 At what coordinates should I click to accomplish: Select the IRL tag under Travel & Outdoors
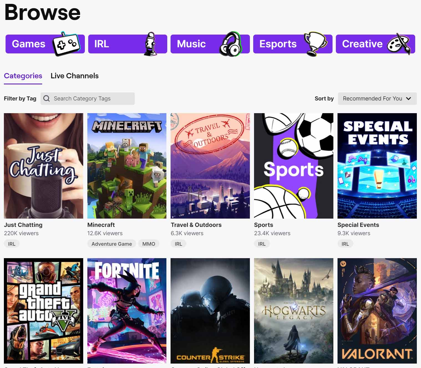178,244
